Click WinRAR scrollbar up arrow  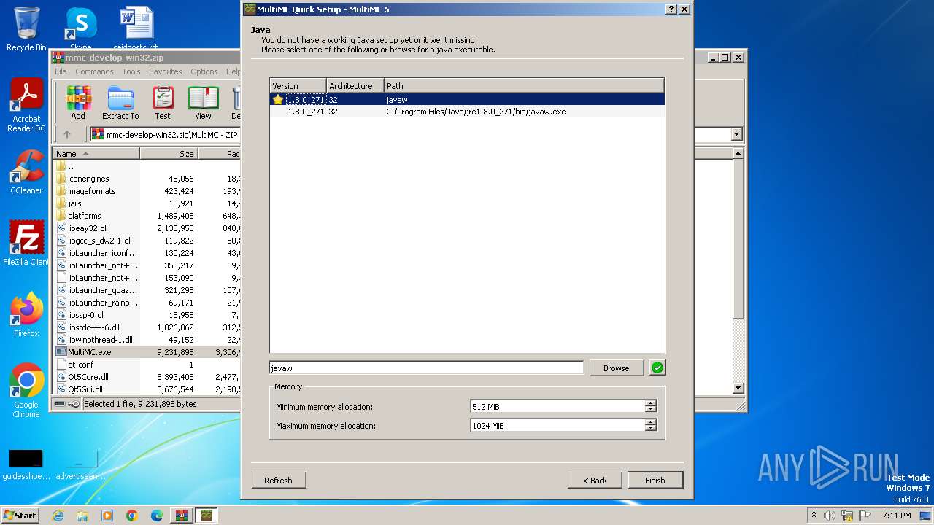pyautogui.click(x=738, y=153)
